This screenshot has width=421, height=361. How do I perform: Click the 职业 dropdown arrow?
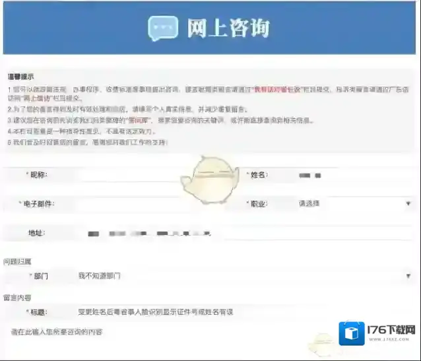pyautogui.click(x=408, y=204)
